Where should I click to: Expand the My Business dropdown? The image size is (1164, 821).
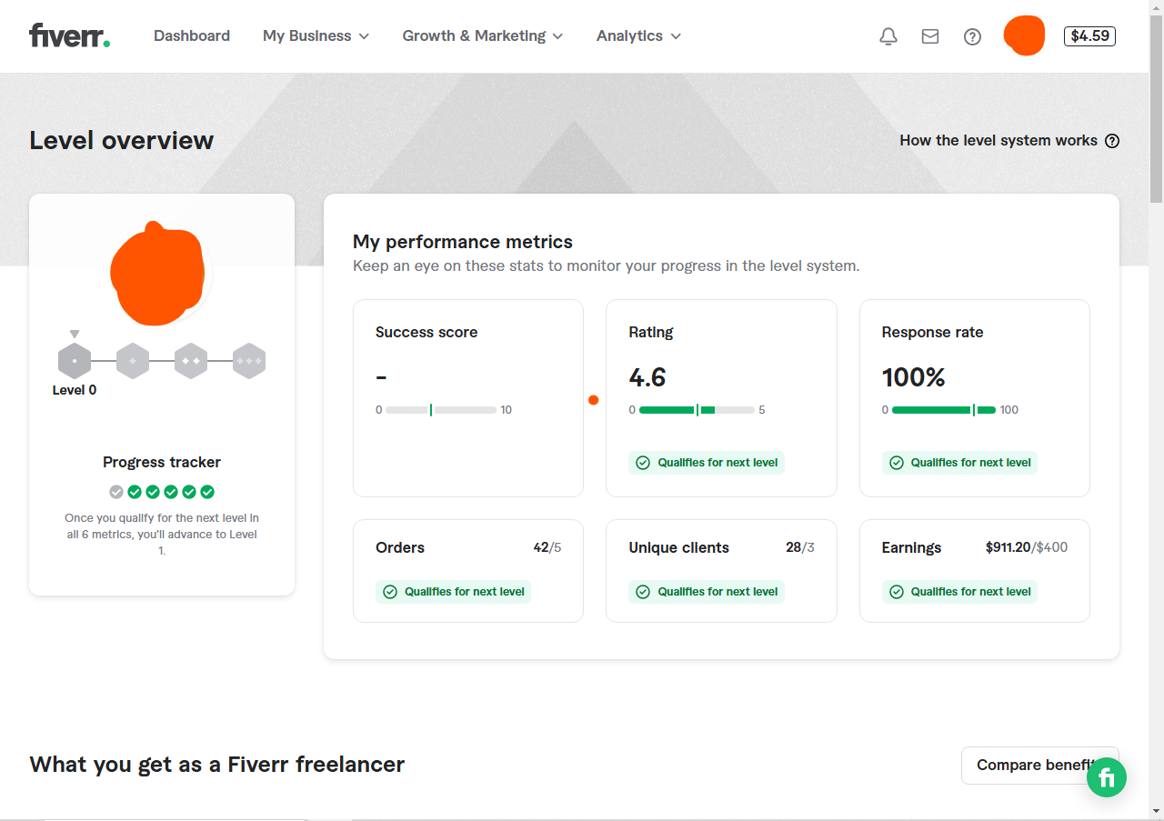pyautogui.click(x=316, y=36)
